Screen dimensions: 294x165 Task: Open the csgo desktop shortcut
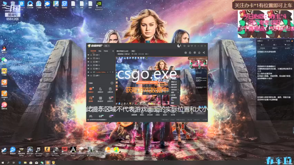pos(47,151)
